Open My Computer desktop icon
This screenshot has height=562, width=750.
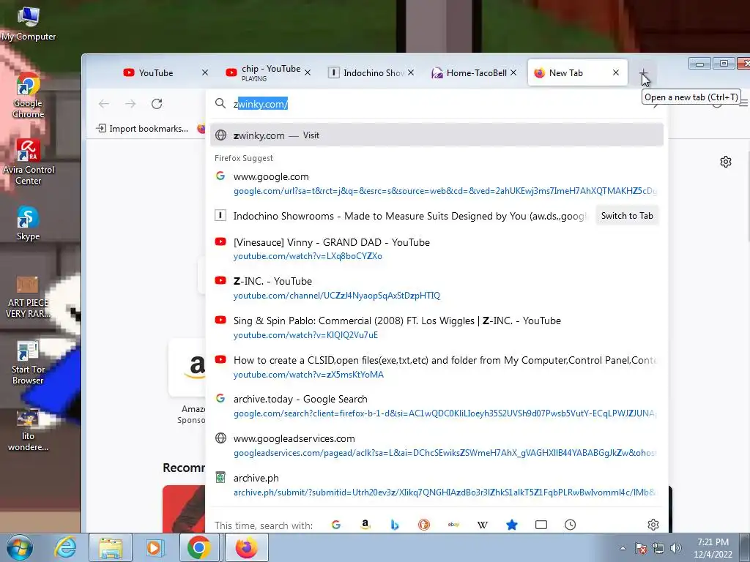[x=28, y=24]
